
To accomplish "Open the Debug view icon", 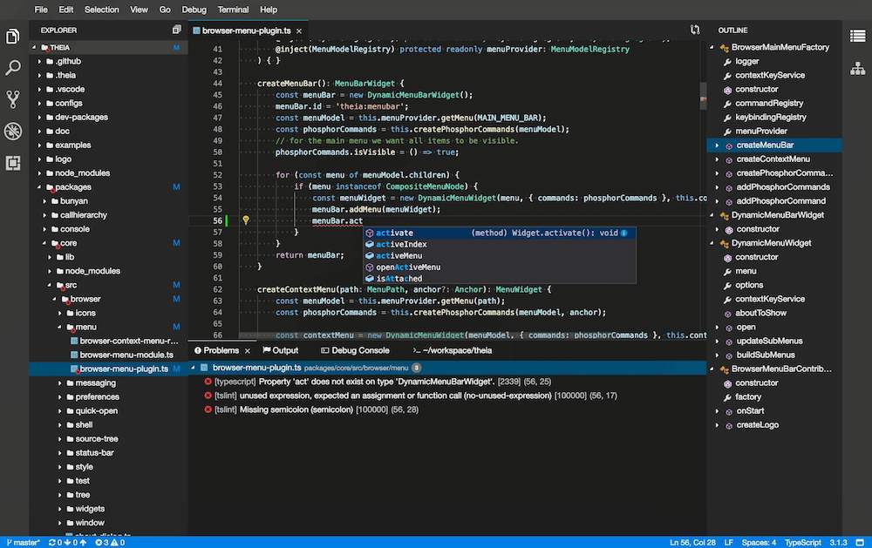I will point(13,132).
